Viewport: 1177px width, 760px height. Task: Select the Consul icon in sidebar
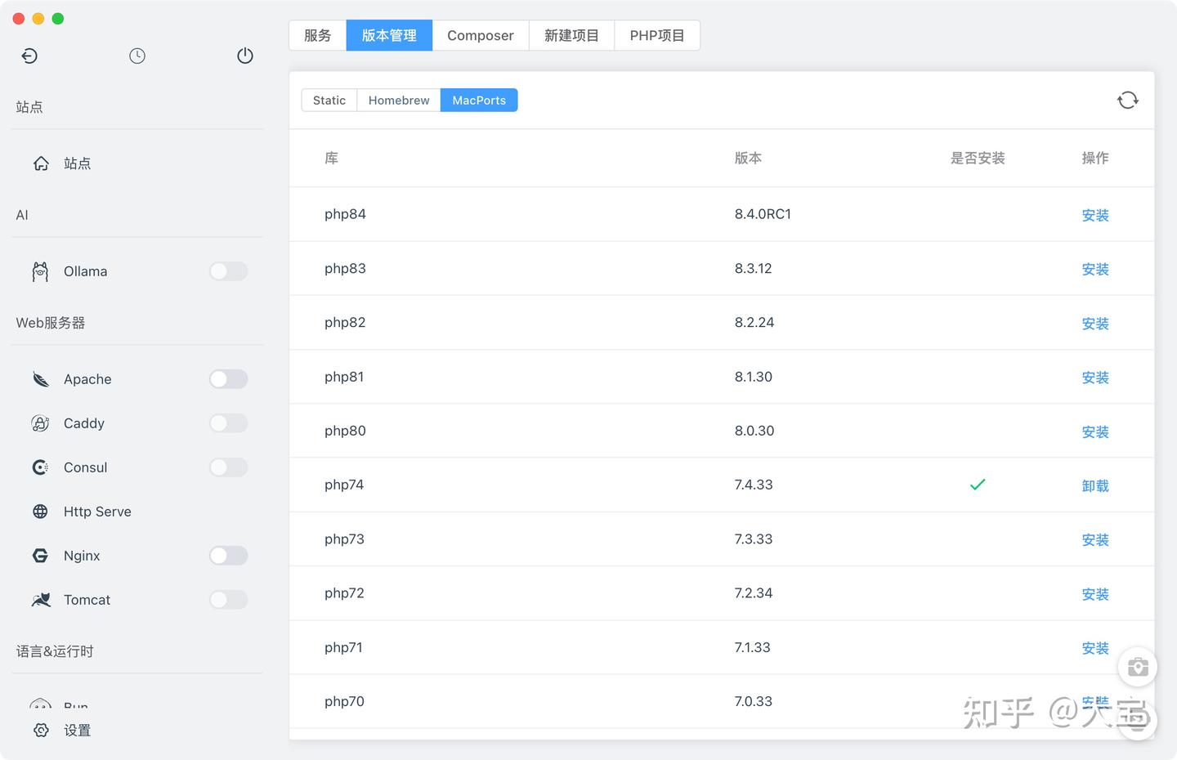[40, 467]
